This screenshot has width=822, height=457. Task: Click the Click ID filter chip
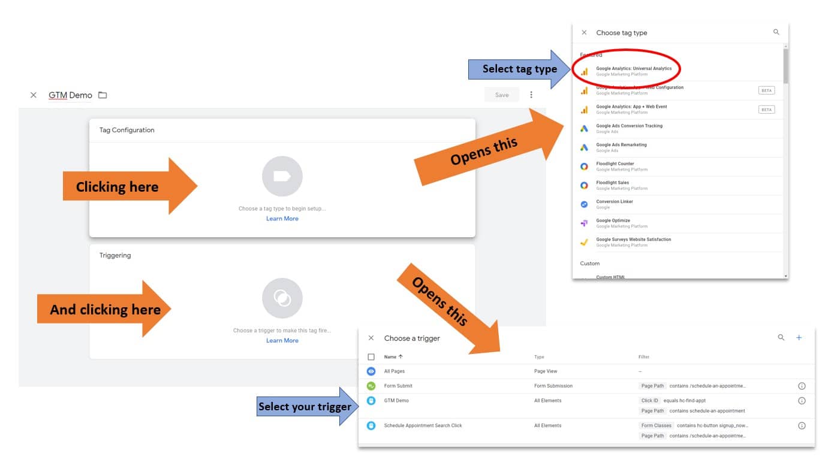[650, 401]
